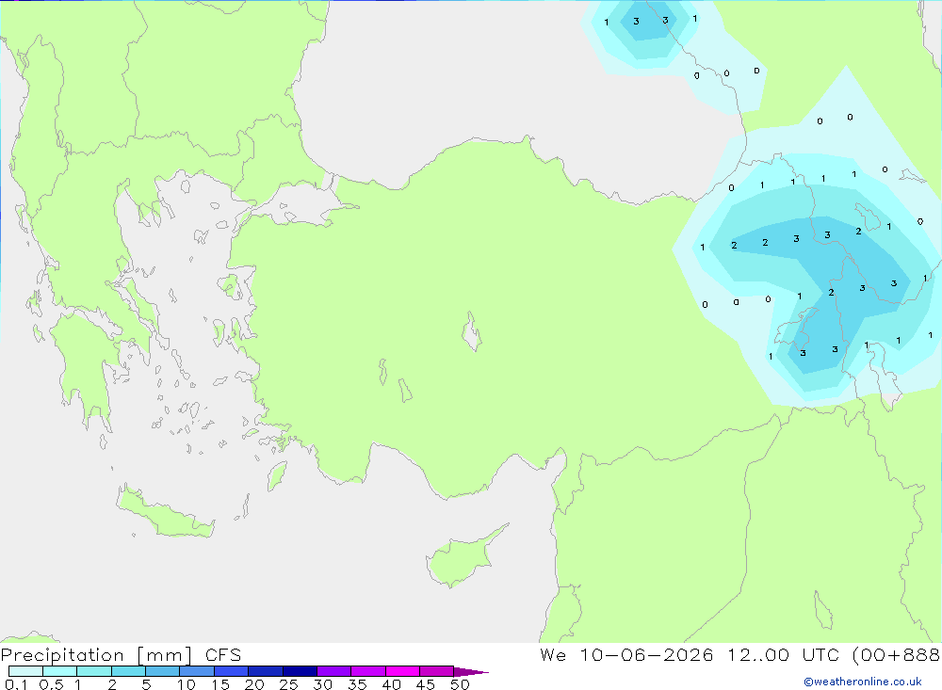Click the legend label 25

(x=289, y=684)
